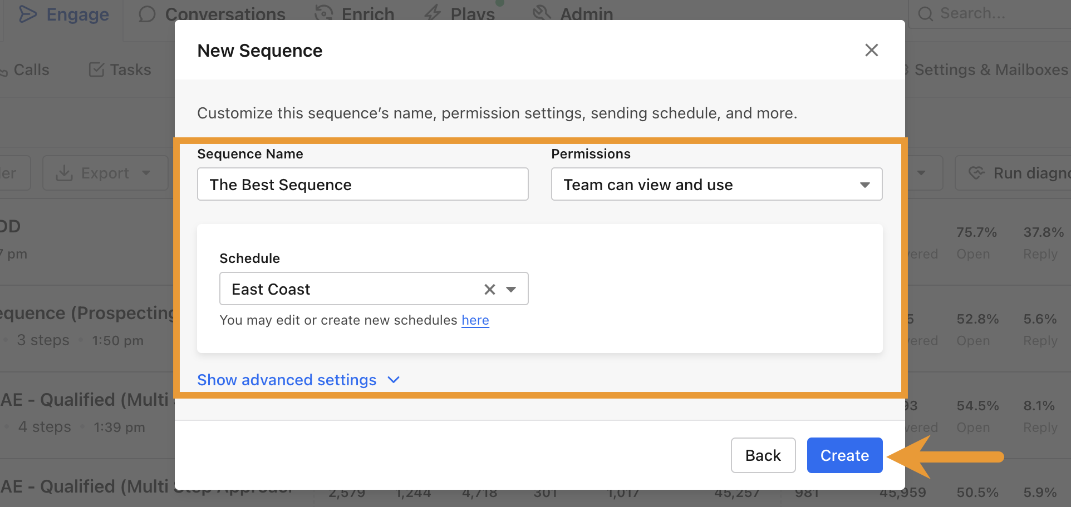Open the Admin tab
This screenshot has height=507, width=1071.
coord(573,14)
